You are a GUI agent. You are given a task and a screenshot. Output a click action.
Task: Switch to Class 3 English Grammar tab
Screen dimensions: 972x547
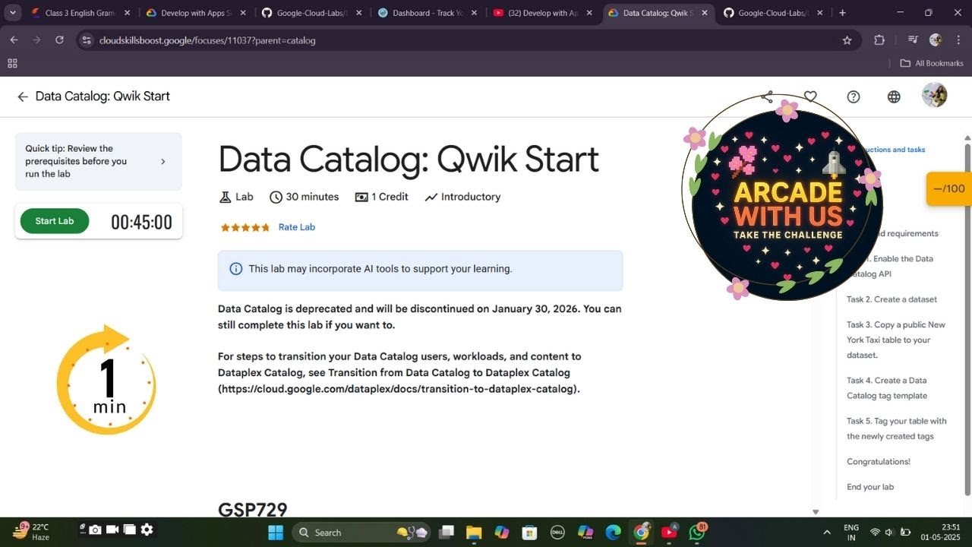click(x=79, y=13)
